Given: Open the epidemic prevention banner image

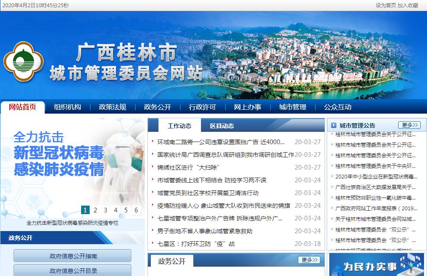Looking at the screenshot, I should (72, 165).
